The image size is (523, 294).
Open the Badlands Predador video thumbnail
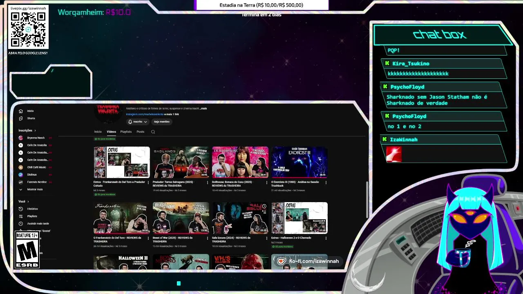click(181, 162)
